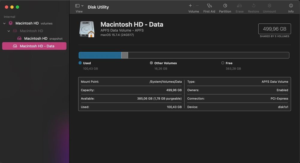Click the PCI-Express connection value

(x=279, y=99)
